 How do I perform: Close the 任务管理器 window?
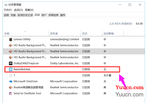tap(140, 5)
